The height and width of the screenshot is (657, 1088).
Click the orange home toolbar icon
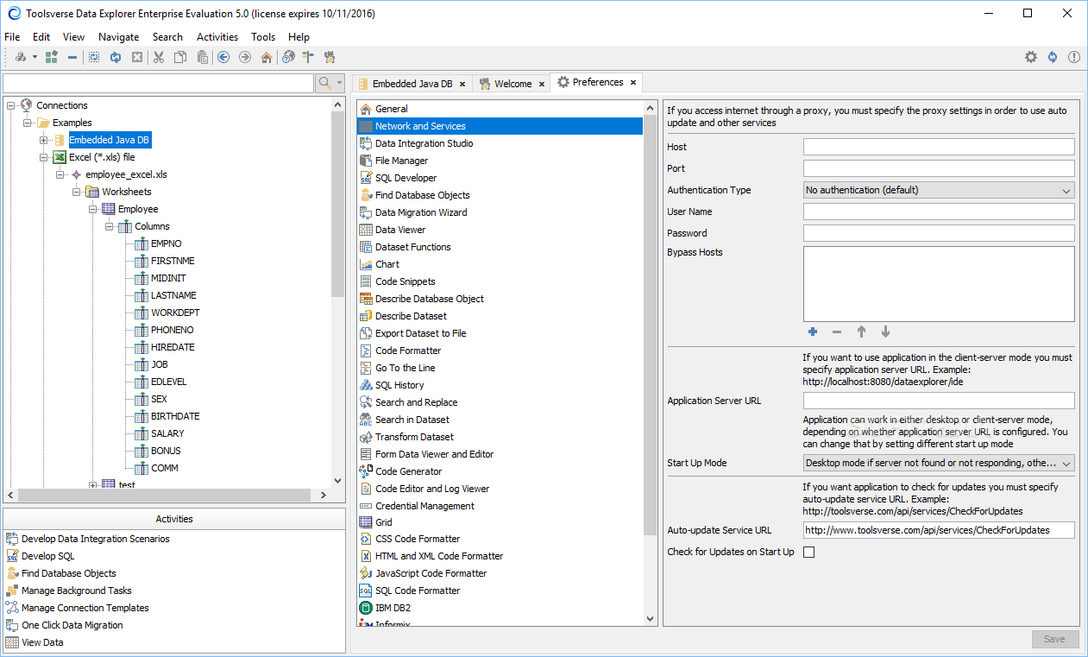coord(267,57)
